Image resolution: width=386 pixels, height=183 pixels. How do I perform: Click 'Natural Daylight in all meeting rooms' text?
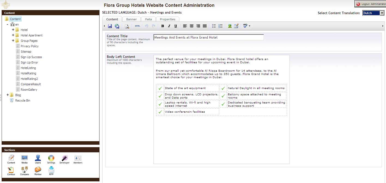click(x=256, y=88)
